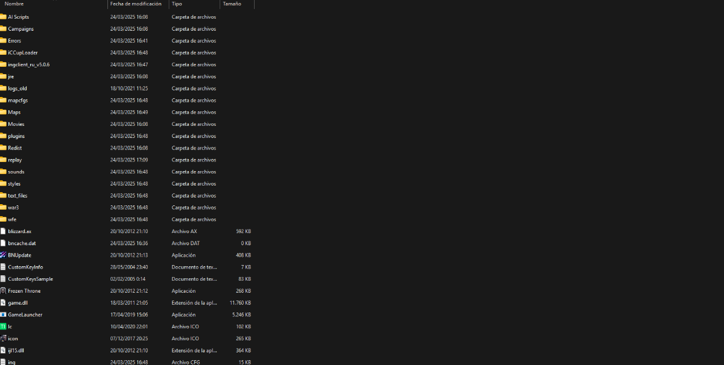Screen dimensions: 724x365
Task: Click the GameLauncher application icon
Action: 3,315
